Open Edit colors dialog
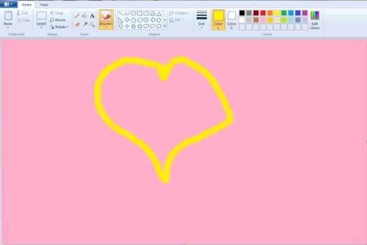The width and height of the screenshot is (367, 245). pyautogui.click(x=315, y=20)
